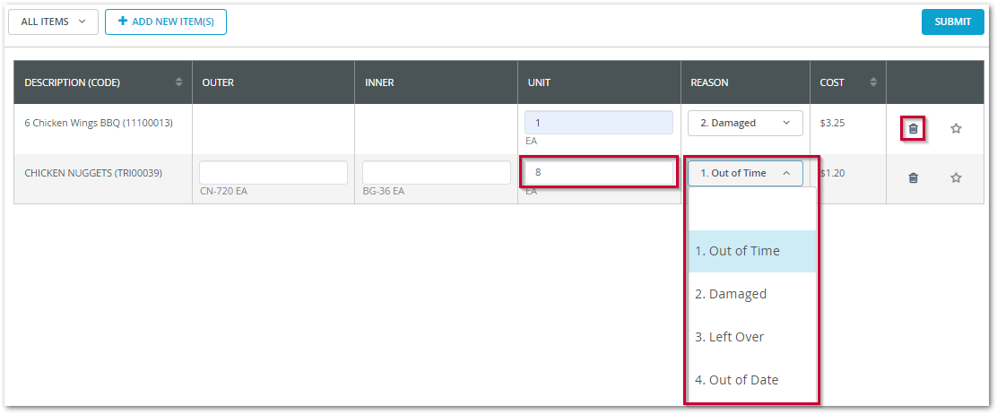
Task: Pick '3. Left Over' reason option
Action: (x=750, y=337)
